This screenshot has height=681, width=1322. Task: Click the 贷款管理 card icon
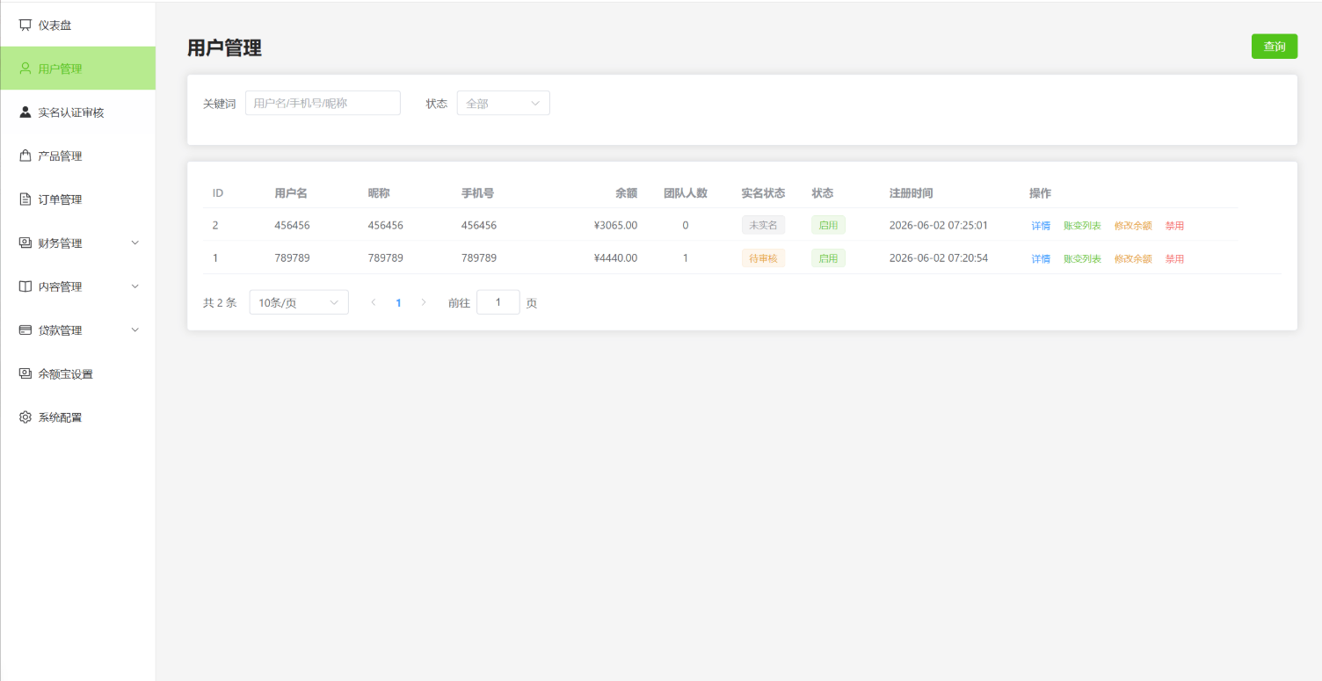(25, 330)
